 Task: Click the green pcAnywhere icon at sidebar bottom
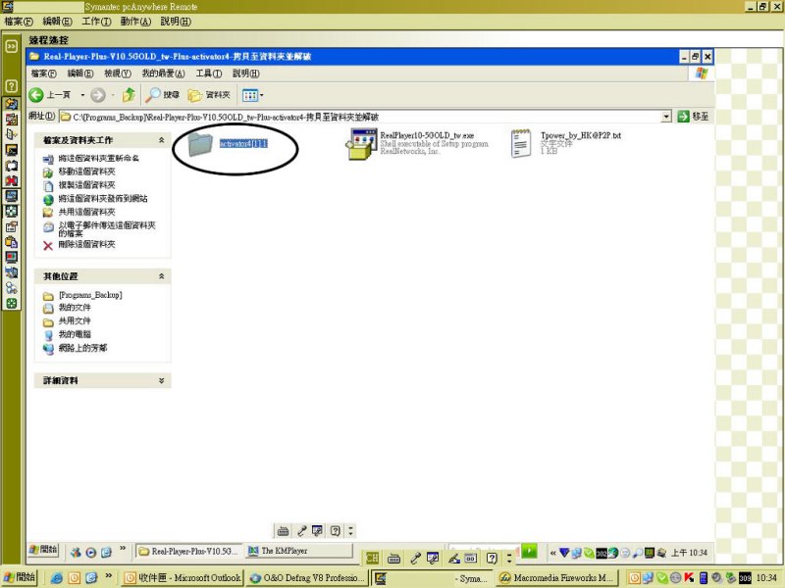11,304
